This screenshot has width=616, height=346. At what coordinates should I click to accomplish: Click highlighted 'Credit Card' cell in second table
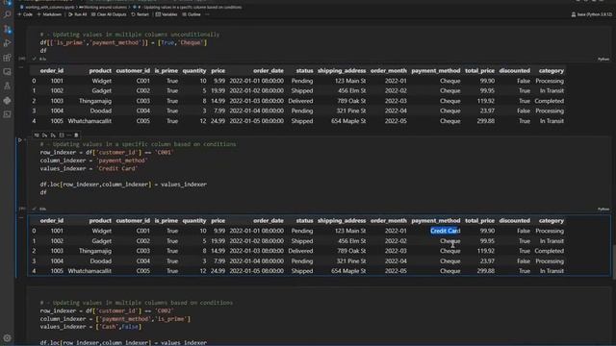coord(445,231)
